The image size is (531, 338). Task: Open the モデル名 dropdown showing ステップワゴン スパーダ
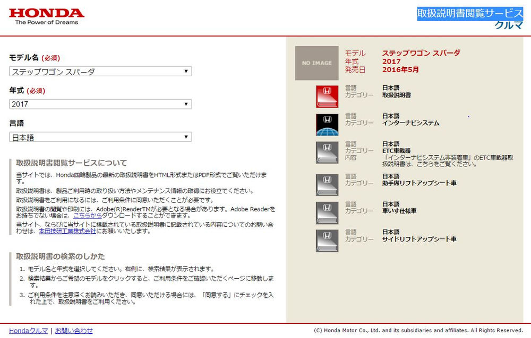[x=100, y=72]
